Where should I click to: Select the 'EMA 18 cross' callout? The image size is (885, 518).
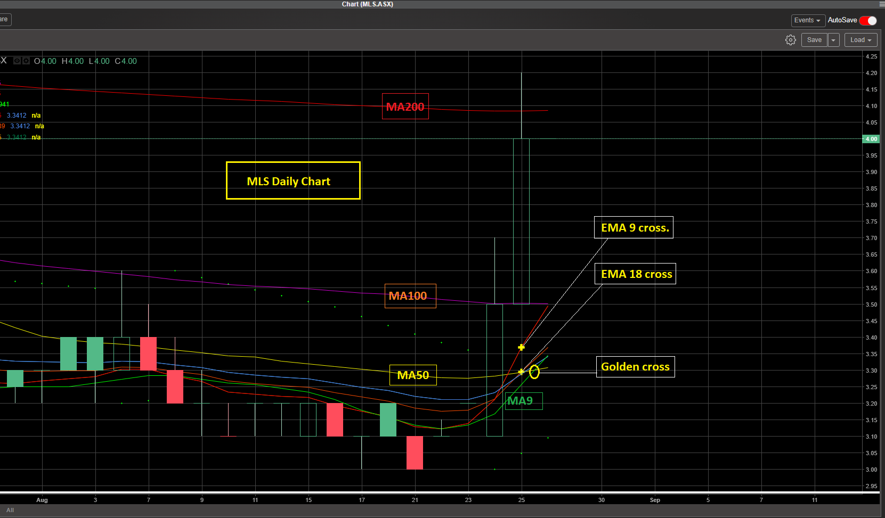click(x=635, y=274)
